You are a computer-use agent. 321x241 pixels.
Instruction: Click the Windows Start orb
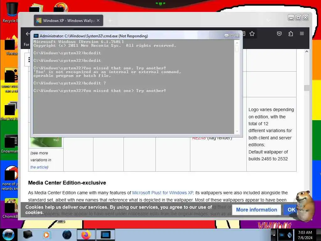pos(8,235)
